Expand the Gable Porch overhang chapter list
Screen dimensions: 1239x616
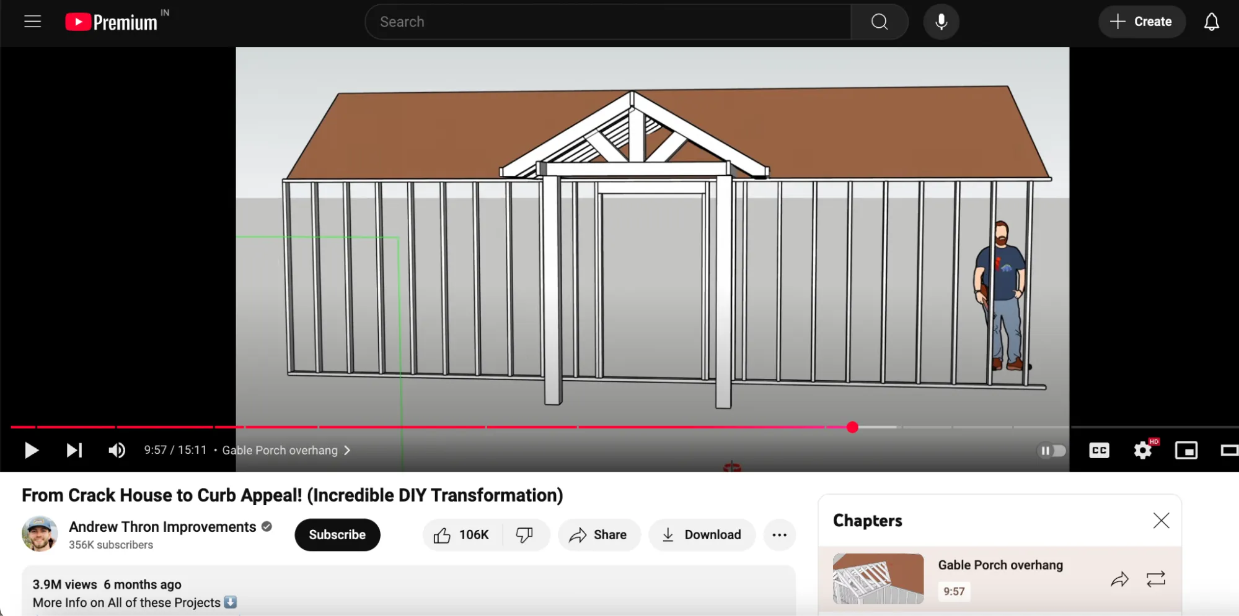tap(346, 450)
